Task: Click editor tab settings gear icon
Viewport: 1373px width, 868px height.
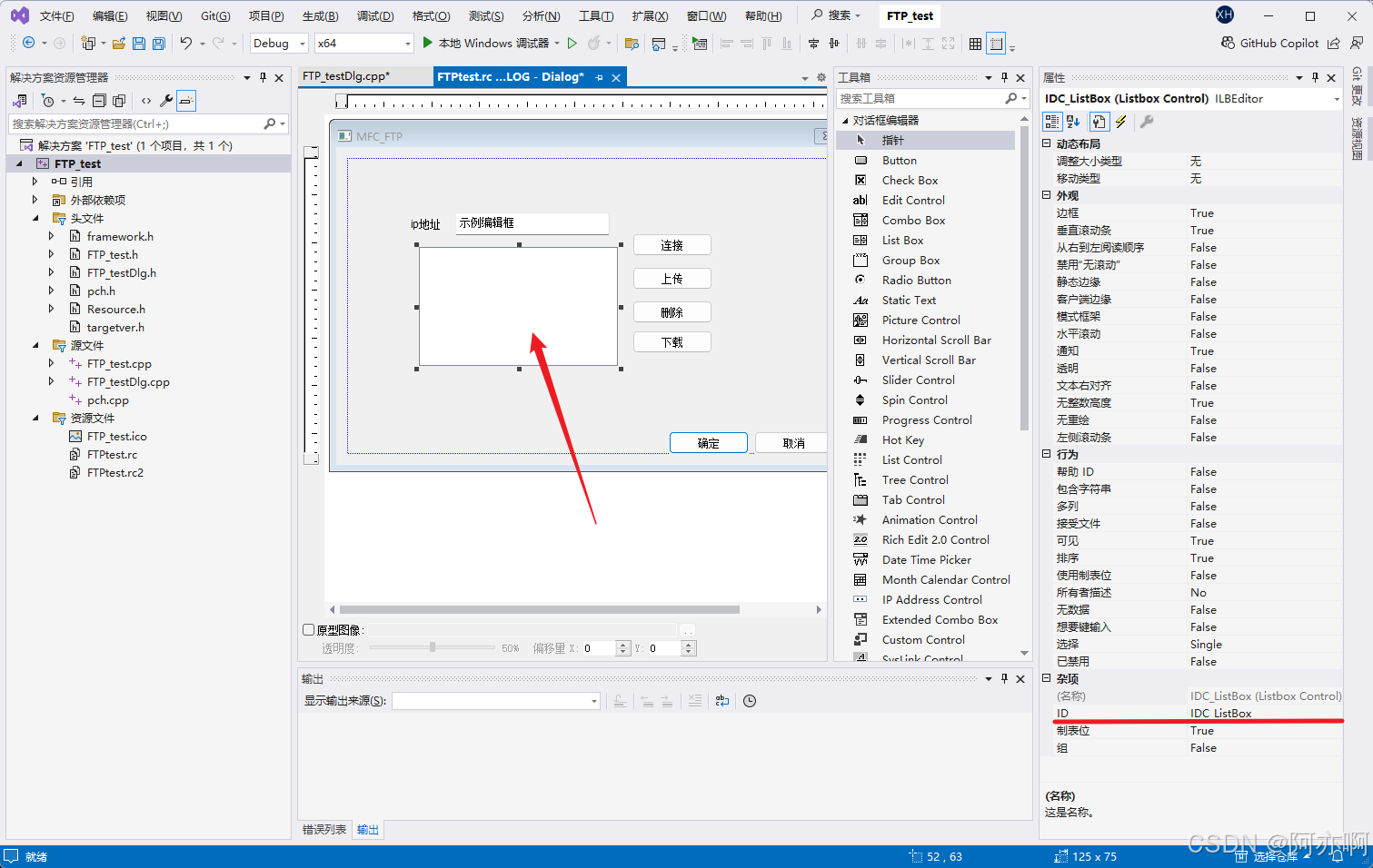Action: [x=821, y=78]
